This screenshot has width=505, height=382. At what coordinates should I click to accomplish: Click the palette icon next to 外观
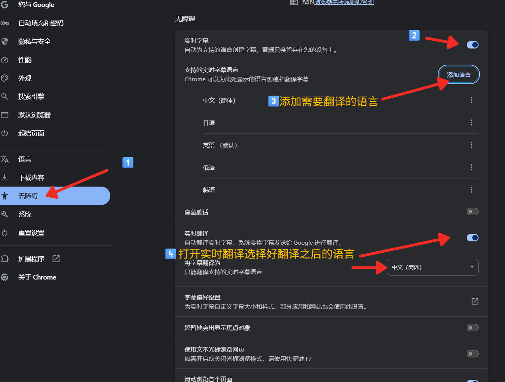pyautogui.click(x=4, y=78)
